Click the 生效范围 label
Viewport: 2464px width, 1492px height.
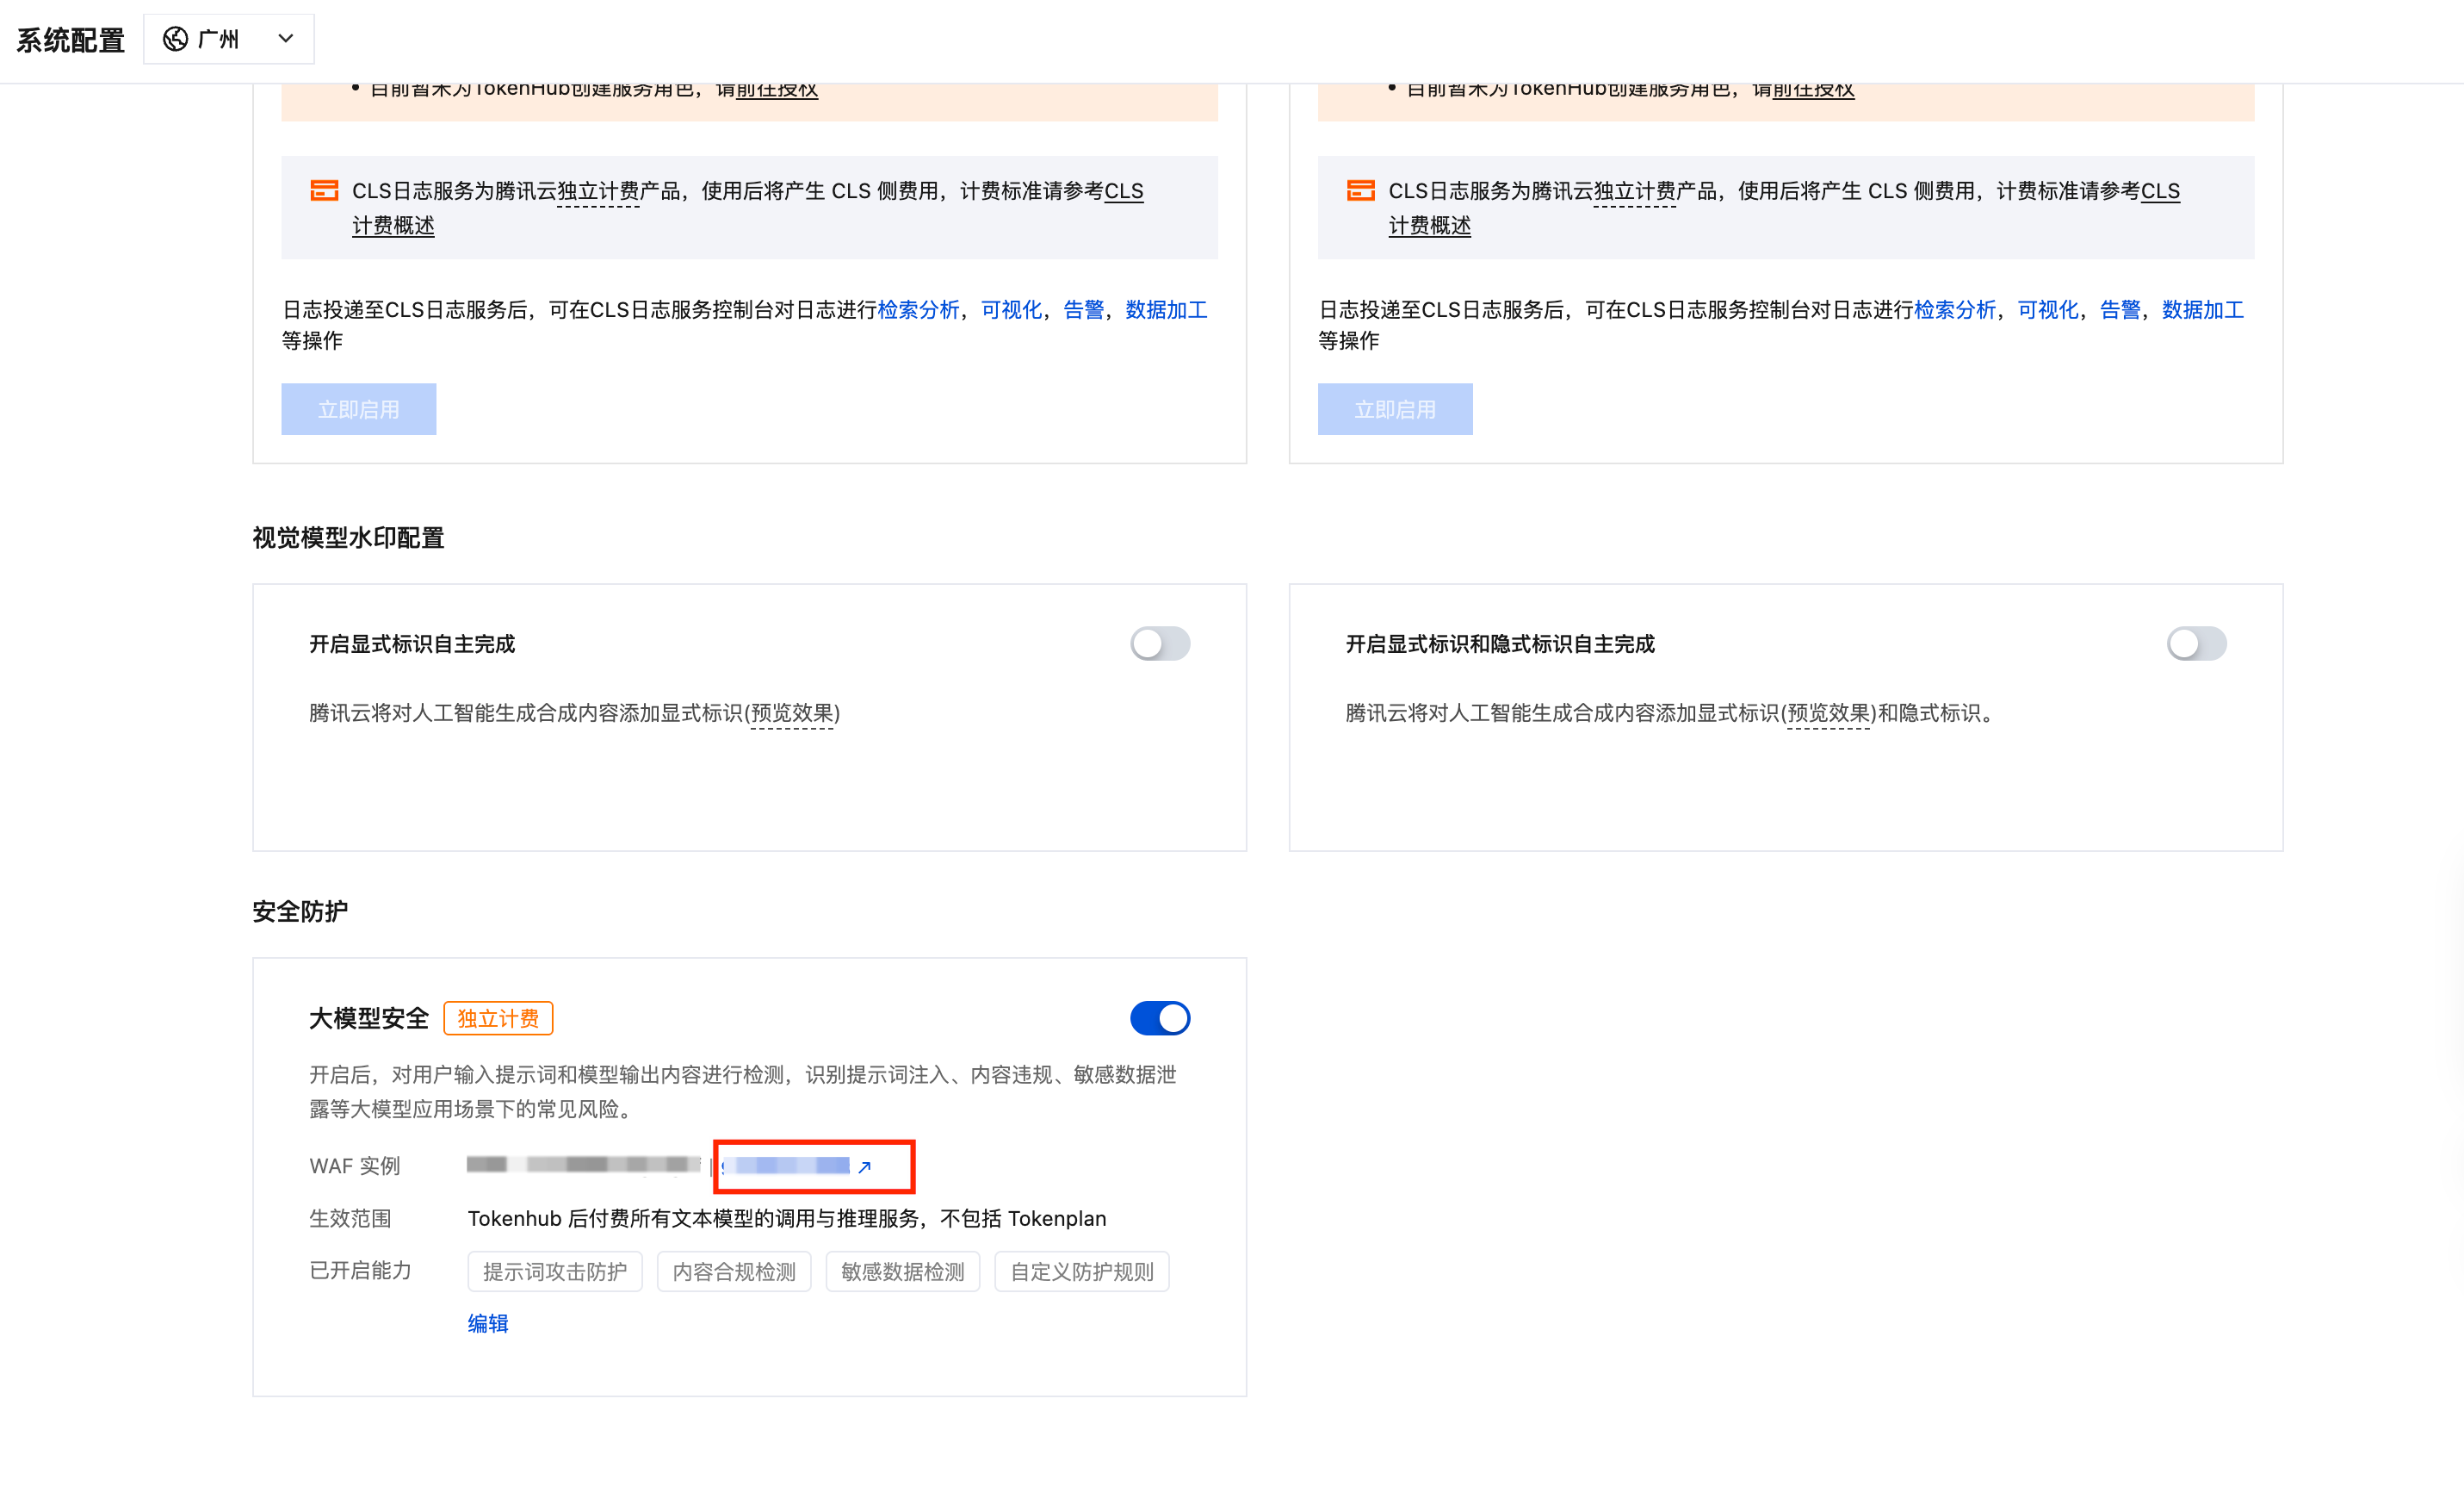coord(350,1219)
